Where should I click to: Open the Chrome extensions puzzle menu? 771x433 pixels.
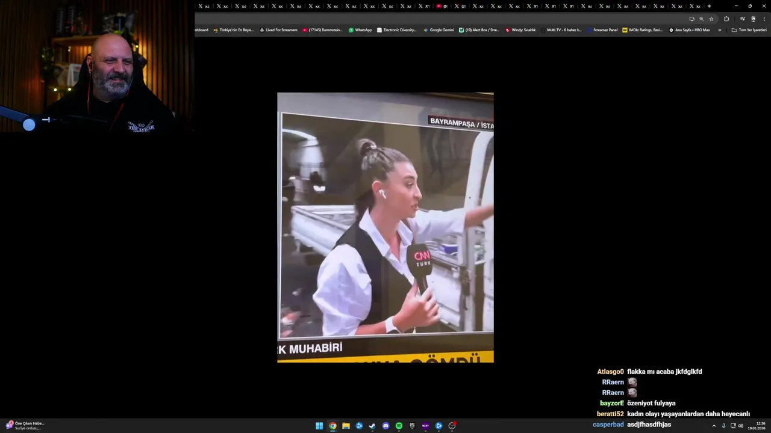click(x=726, y=19)
